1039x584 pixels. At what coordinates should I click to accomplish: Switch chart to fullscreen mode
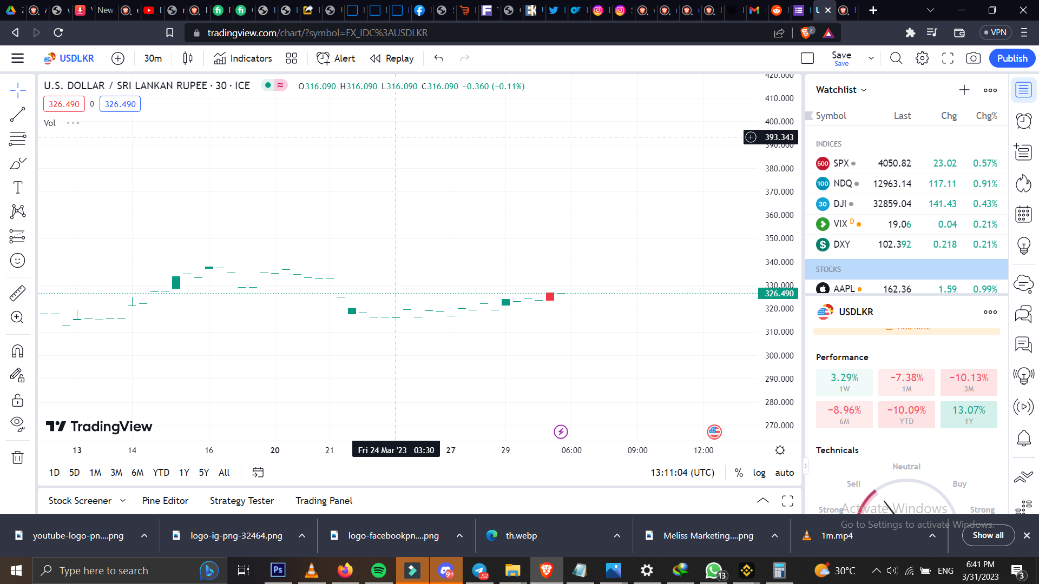tap(948, 58)
